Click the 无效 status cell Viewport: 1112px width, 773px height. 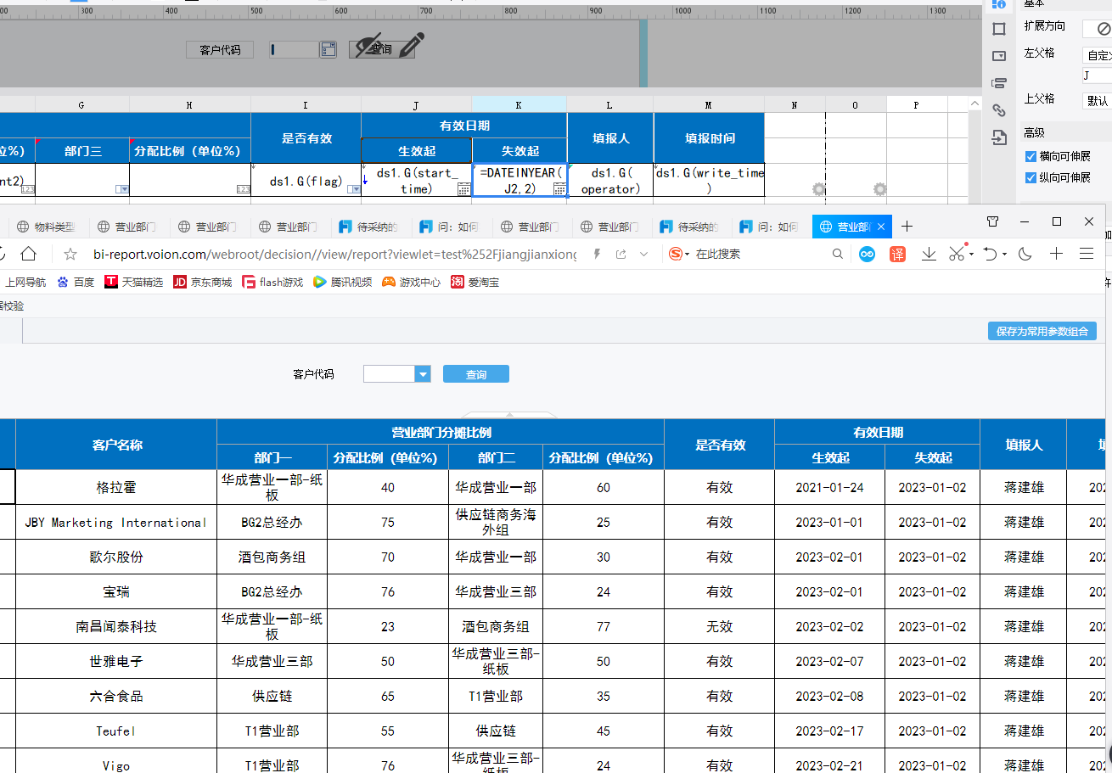(x=719, y=626)
